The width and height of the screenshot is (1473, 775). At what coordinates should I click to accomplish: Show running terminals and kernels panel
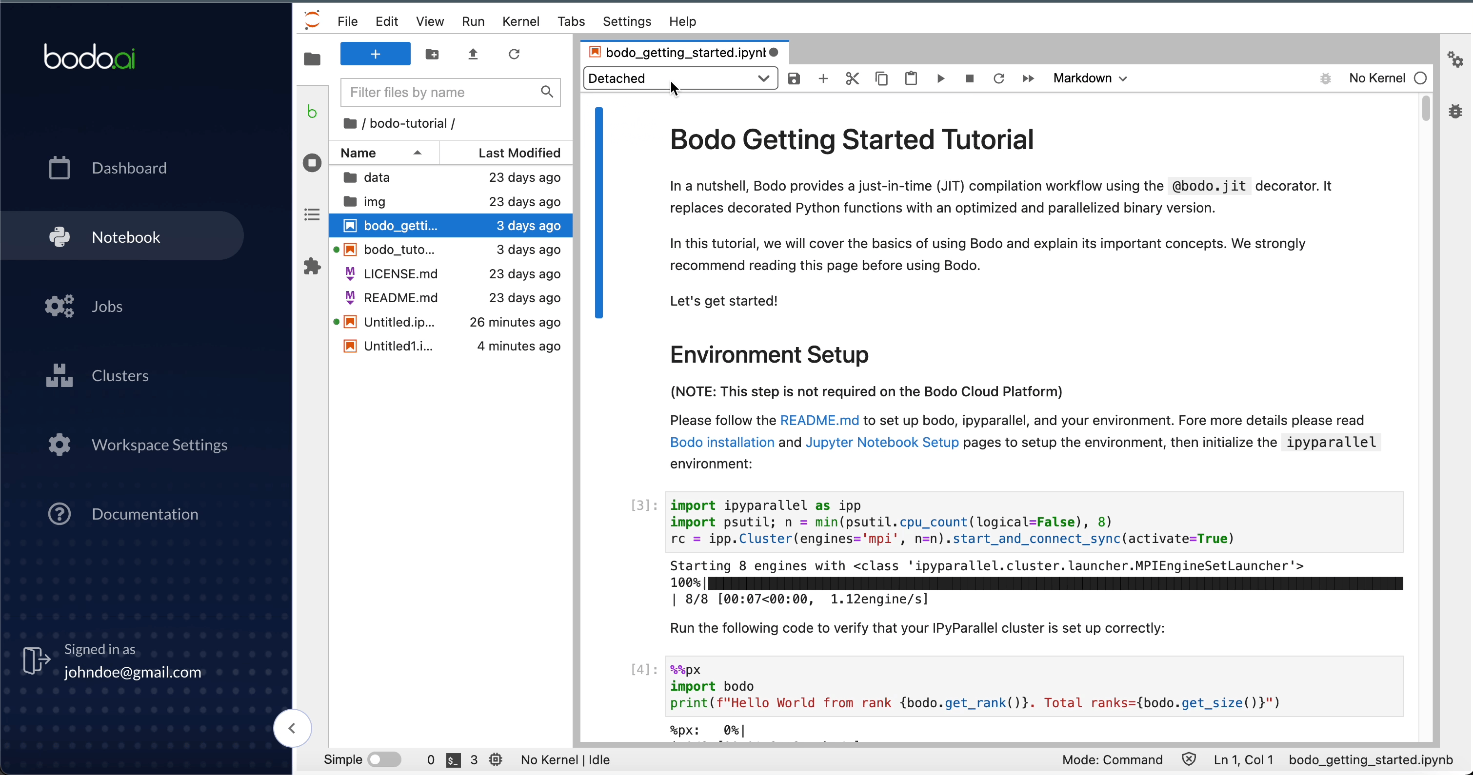pos(312,163)
